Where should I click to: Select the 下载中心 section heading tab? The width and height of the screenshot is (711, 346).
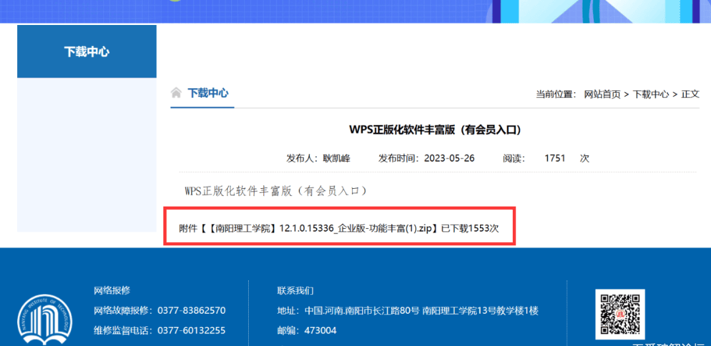click(x=208, y=93)
